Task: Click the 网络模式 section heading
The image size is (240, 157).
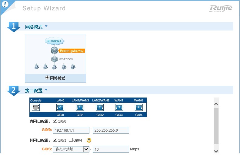Action: click(x=34, y=27)
